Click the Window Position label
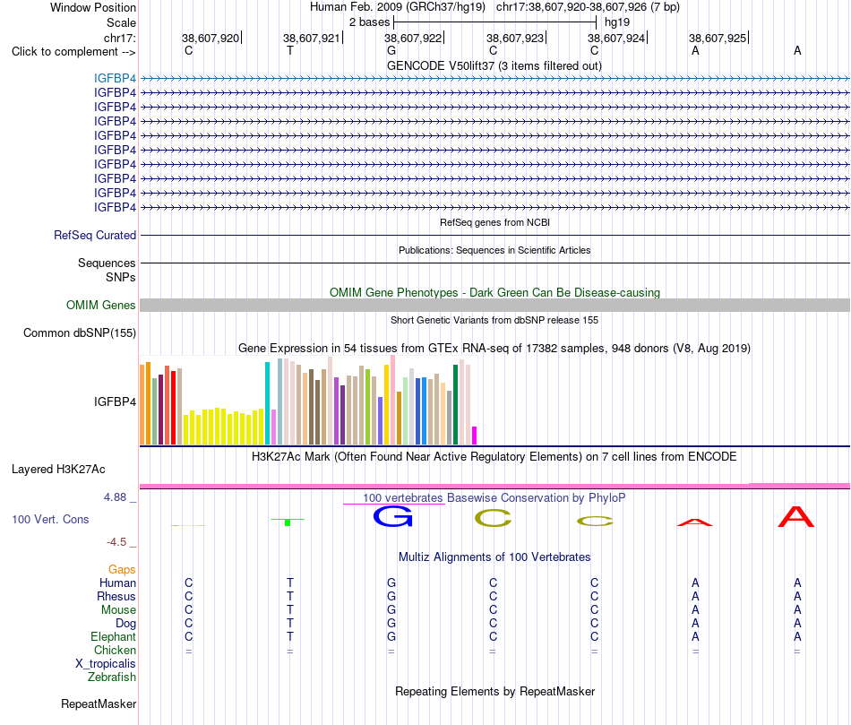This screenshot has height=725, width=851. (x=93, y=7)
